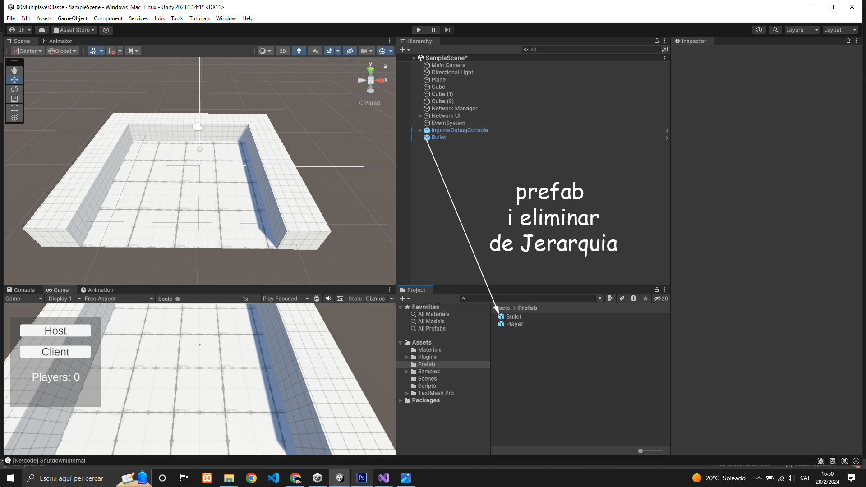
Task: Open the Layers dropdown
Action: click(x=802, y=30)
